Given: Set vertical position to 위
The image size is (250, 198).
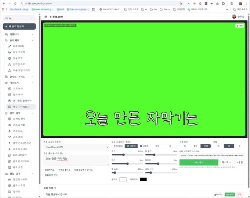Looking at the screenshot, I should [x=185, y=146].
